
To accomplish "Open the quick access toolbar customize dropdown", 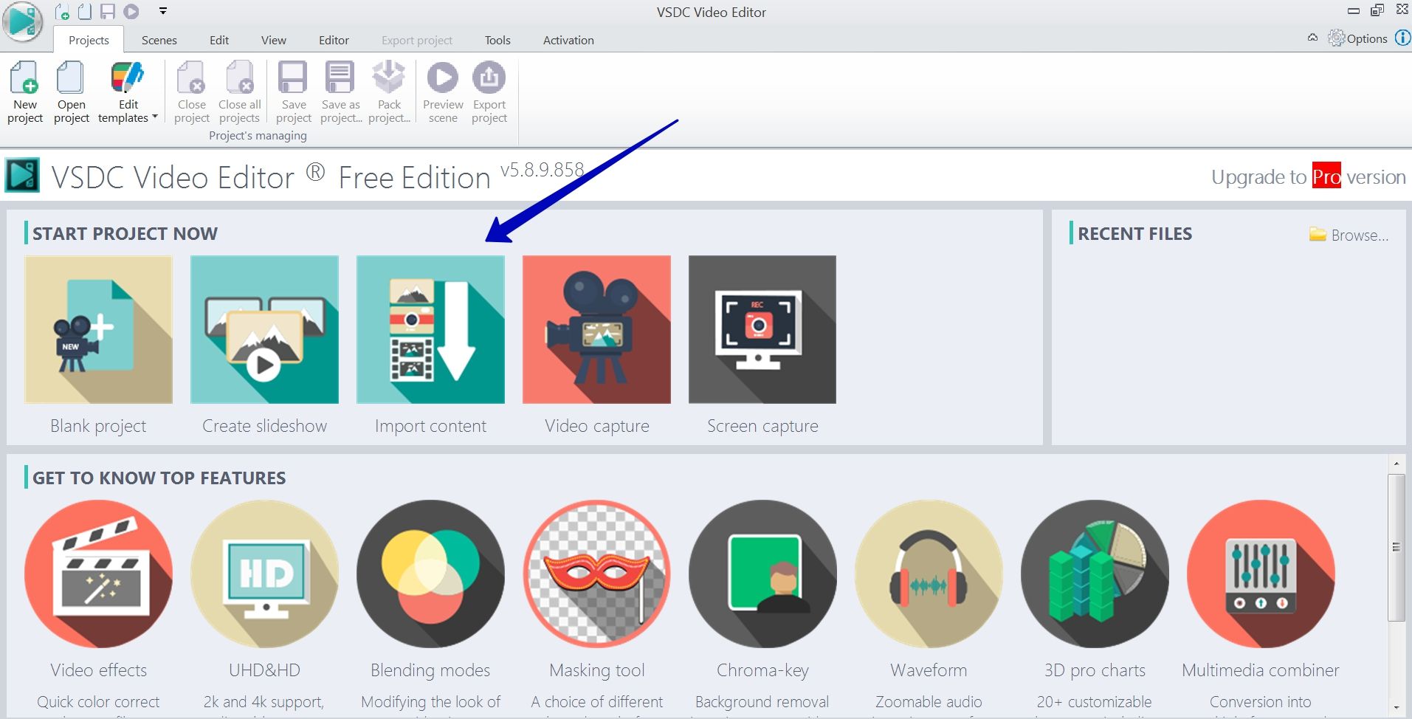I will tap(163, 11).
